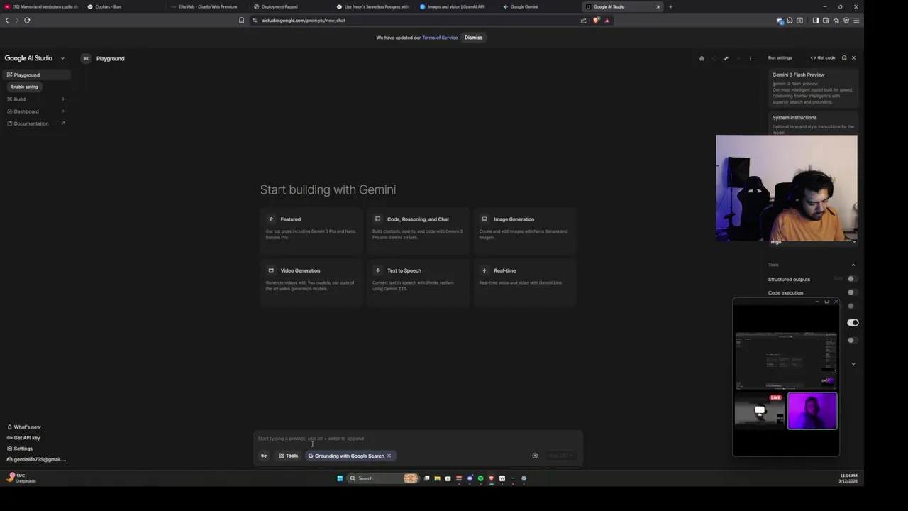Toggle the Structured outputs switch
The height and width of the screenshot is (511, 908).
click(852, 279)
